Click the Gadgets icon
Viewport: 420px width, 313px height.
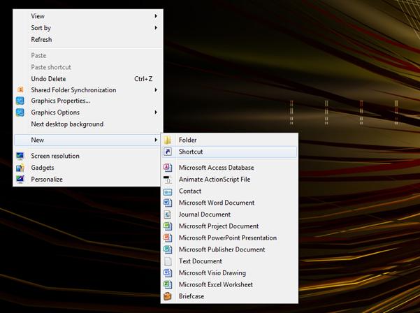(x=20, y=168)
